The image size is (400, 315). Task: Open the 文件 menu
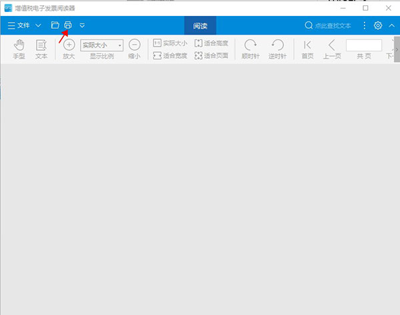[19, 25]
